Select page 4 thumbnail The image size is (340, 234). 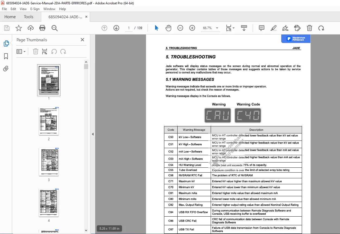coord(49,202)
